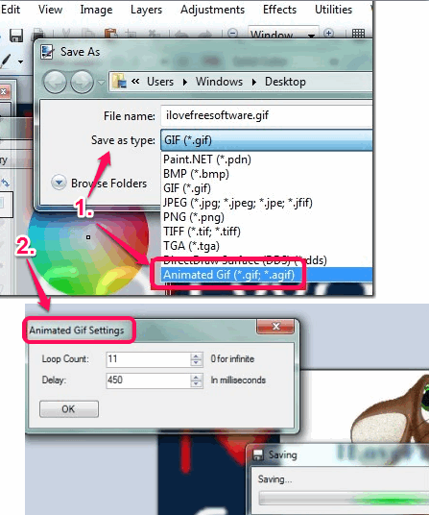This screenshot has height=515, width=429.
Task: Click the Saving progress bar
Action: coord(344,499)
